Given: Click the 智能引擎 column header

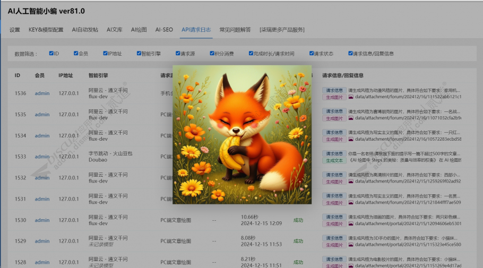Looking at the screenshot, I should coord(98,75).
